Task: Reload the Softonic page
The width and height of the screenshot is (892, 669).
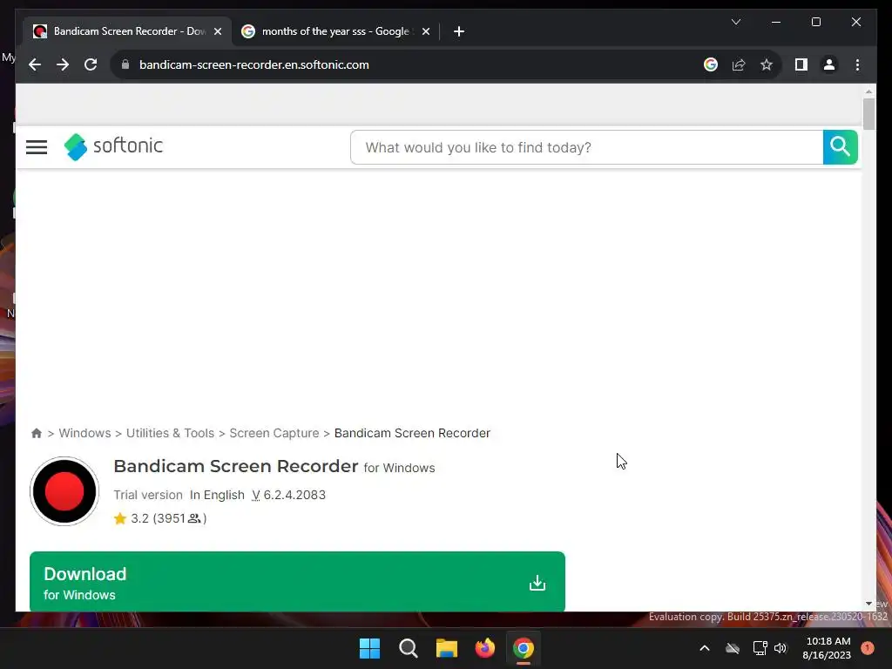Action: 91,64
